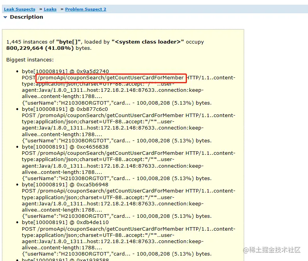
Task: Open the Problem Suspect 2 breadcrumb link
Action: coord(85,9)
